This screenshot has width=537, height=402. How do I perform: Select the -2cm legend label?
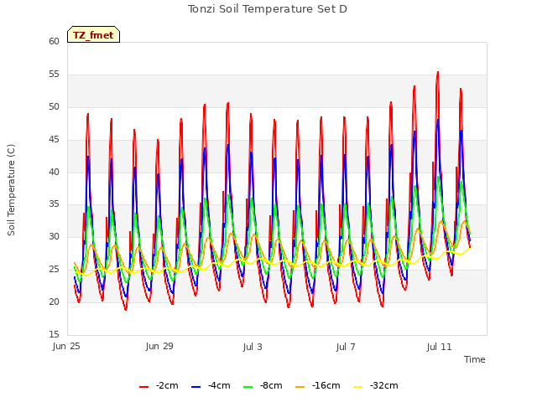pyautogui.click(x=167, y=385)
